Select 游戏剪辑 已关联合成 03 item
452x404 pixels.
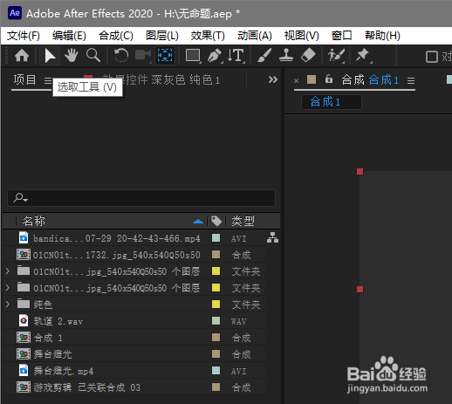point(87,387)
